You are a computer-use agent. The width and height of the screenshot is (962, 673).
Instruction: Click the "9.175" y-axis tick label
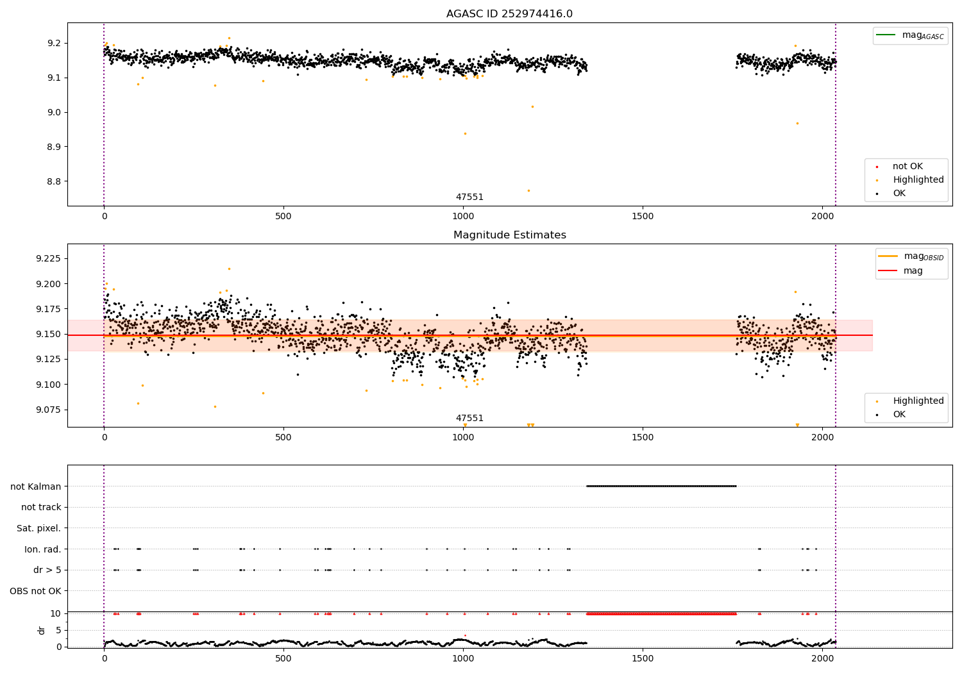(49, 309)
